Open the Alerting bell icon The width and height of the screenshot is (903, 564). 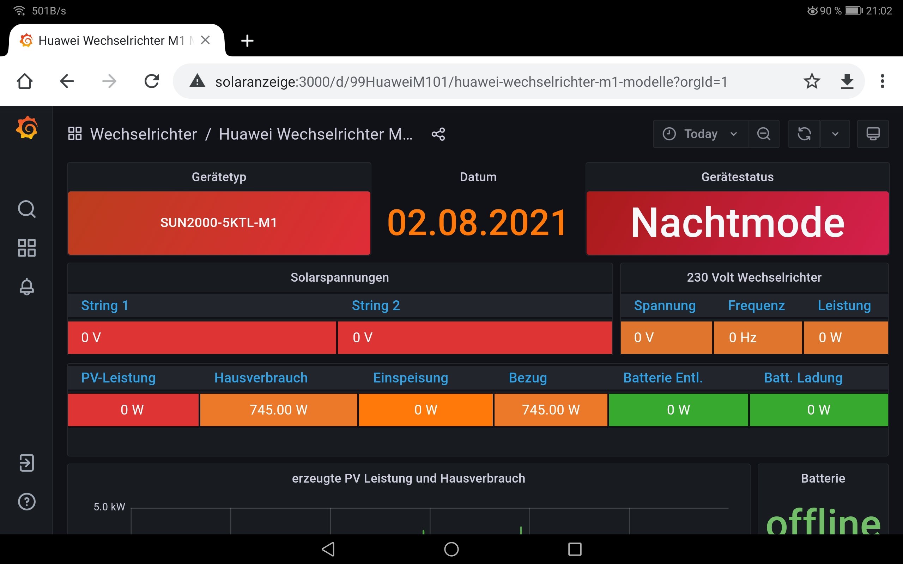[27, 287]
